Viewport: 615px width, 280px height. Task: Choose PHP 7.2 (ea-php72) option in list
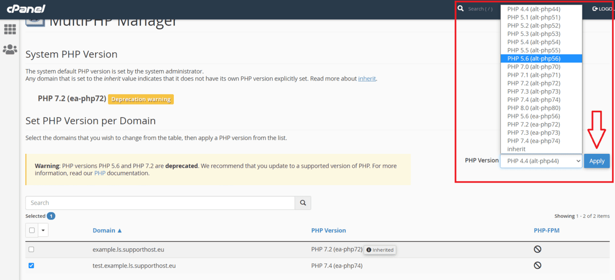541,124
